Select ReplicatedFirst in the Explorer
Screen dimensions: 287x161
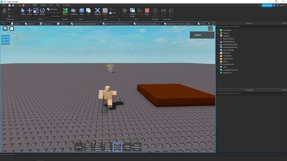coord(229,42)
